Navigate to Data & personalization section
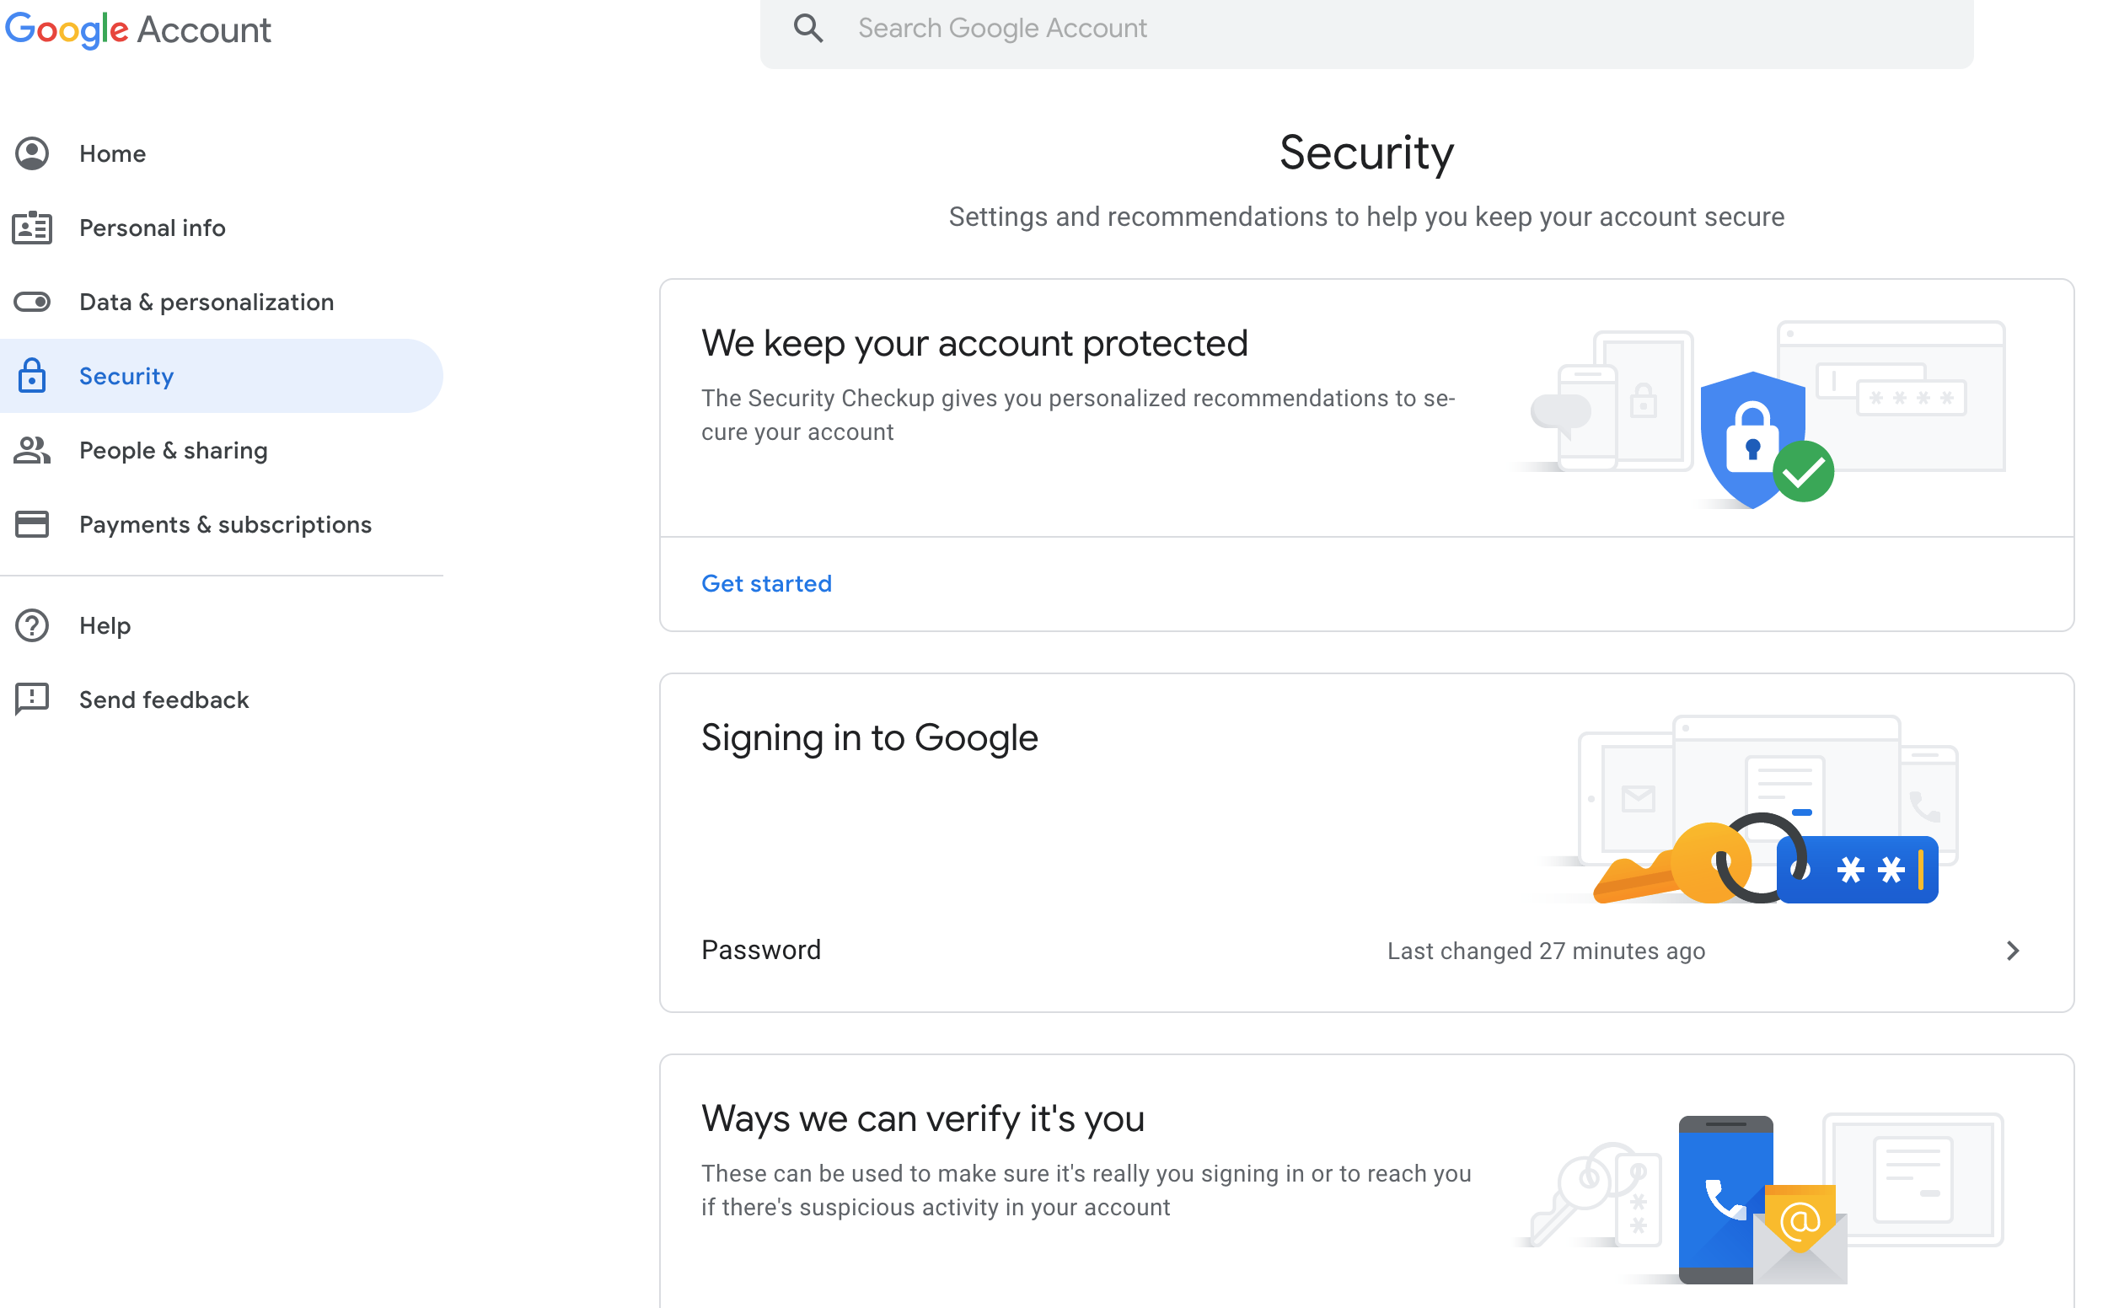The image size is (2119, 1308). coord(206,302)
